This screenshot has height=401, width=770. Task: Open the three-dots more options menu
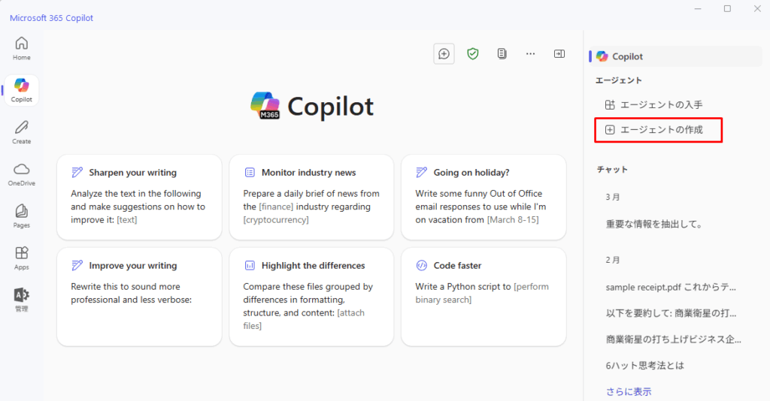coord(530,54)
